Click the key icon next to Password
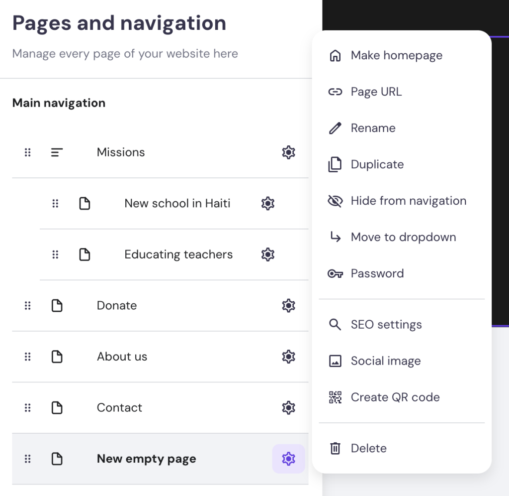Image resolution: width=509 pixels, height=496 pixels. (x=336, y=273)
